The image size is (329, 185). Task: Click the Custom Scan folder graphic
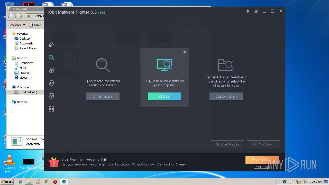pyautogui.click(x=226, y=65)
